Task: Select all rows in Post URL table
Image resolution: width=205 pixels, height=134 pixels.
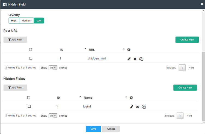Action: tap(31, 49)
